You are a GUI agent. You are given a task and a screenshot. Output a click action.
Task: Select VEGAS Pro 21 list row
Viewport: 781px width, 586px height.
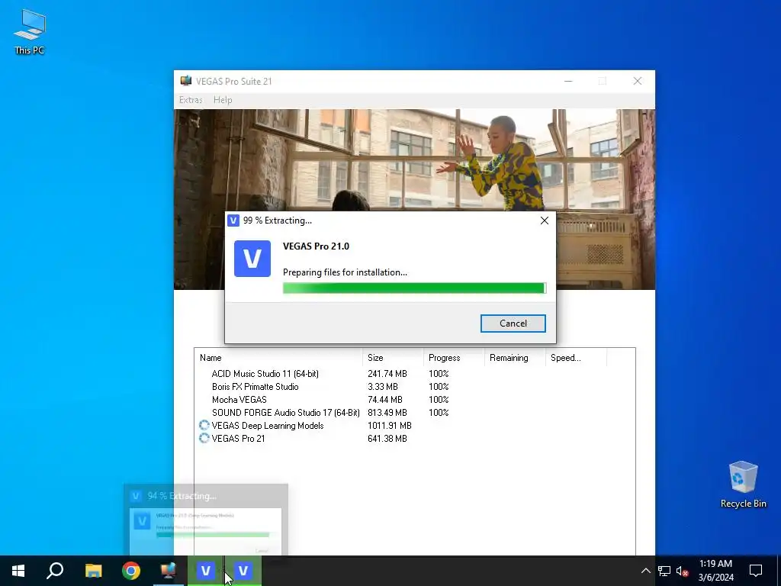pyautogui.click(x=414, y=439)
